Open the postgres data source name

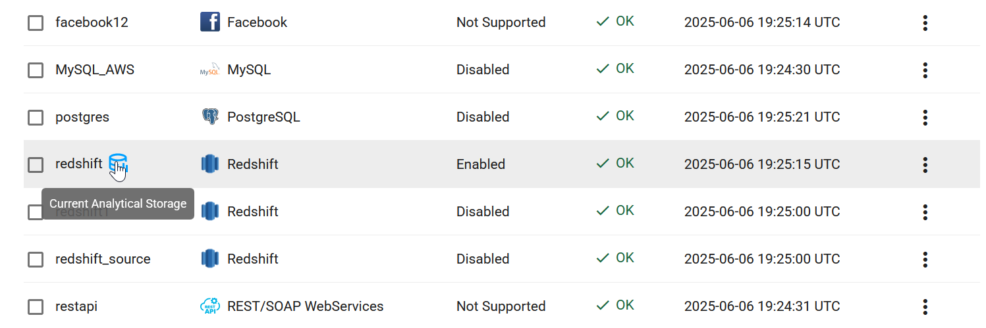click(82, 117)
